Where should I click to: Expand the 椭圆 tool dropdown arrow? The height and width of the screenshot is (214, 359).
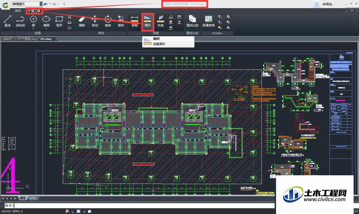(x=46, y=29)
